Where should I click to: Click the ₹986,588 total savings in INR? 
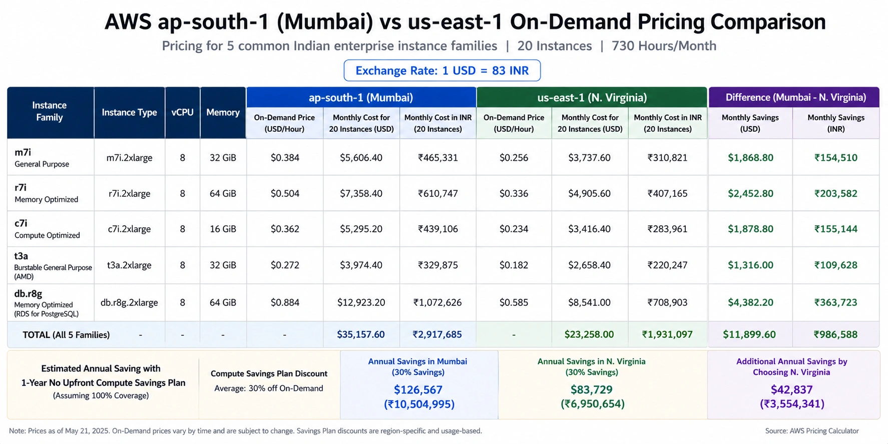[835, 334]
